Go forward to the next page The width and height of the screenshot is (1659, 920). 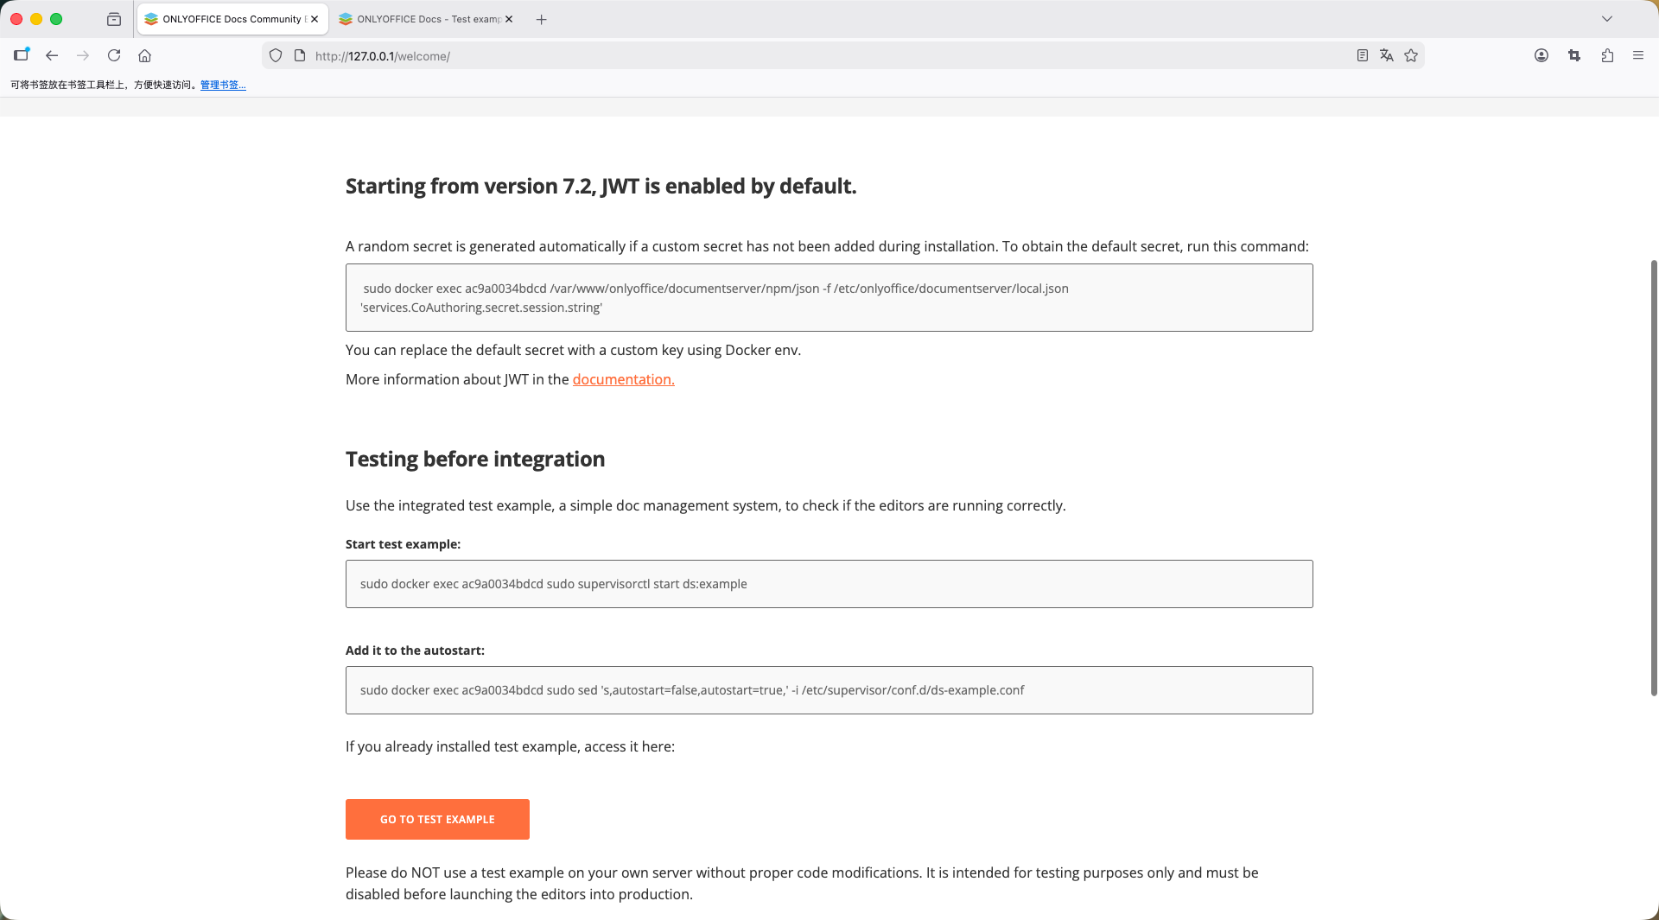coord(83,55)
